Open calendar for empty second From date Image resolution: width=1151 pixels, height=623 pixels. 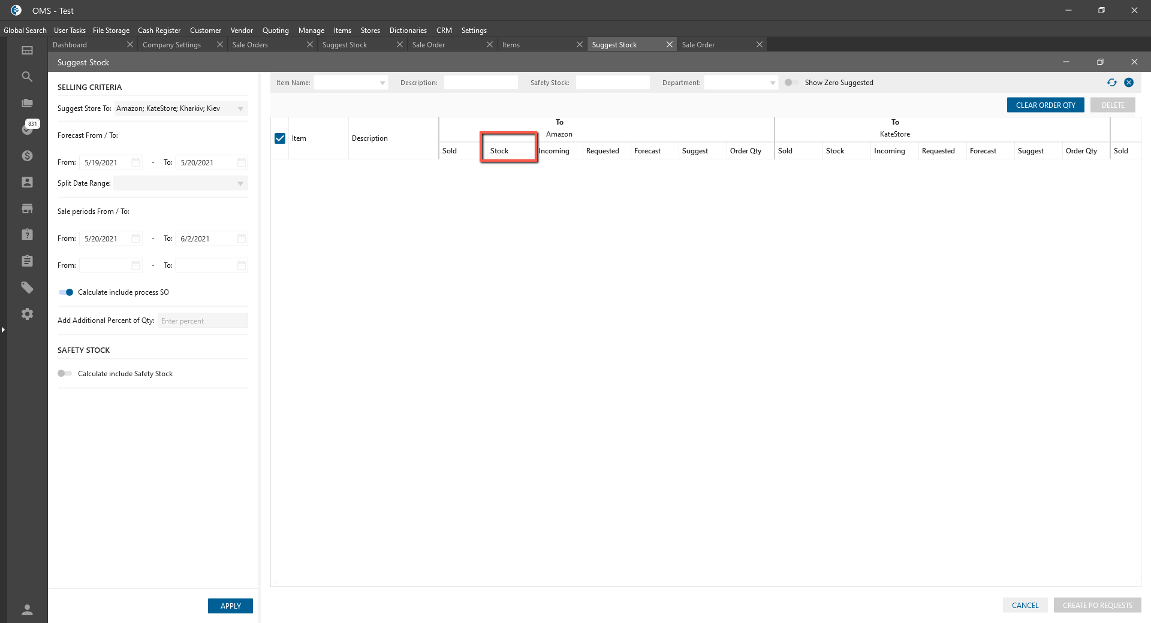[x=136, y=265]
